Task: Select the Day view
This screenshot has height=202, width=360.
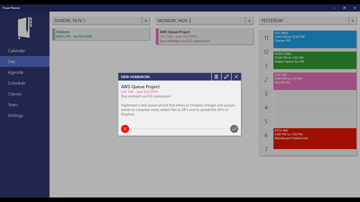Action: pos(25,62)
